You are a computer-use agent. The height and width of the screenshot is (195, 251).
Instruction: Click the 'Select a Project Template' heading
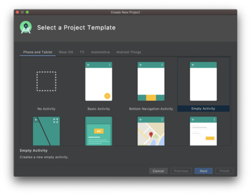[76, 27]
